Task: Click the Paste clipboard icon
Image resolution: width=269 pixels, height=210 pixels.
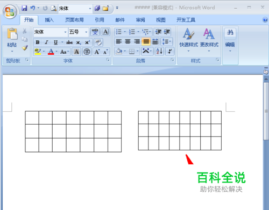Action: [x=12, y=34]
